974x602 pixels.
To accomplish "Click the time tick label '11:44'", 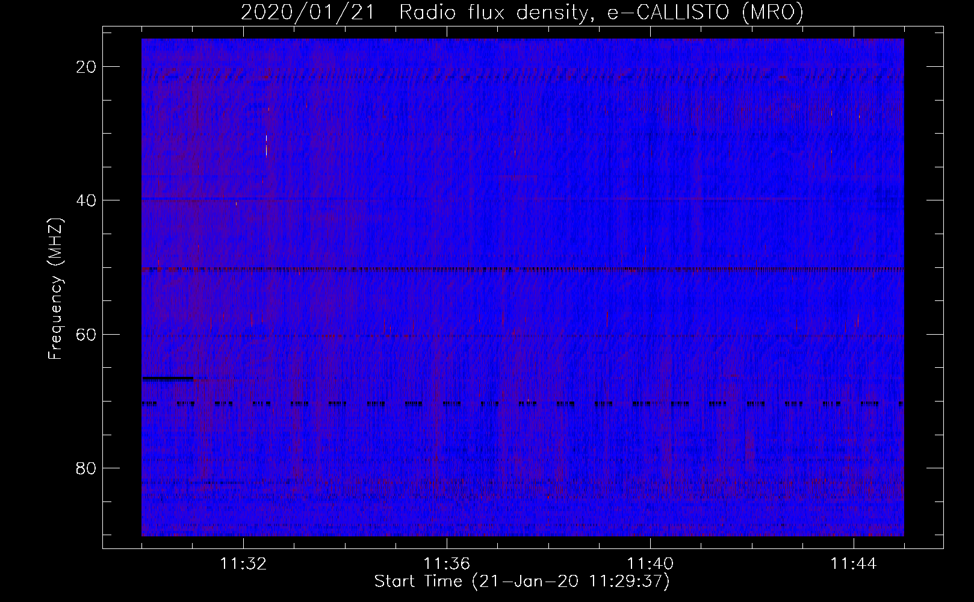I will coord(854,564).
